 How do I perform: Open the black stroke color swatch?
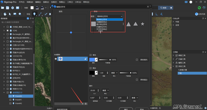pyautogui.click(x=92, y=73)
